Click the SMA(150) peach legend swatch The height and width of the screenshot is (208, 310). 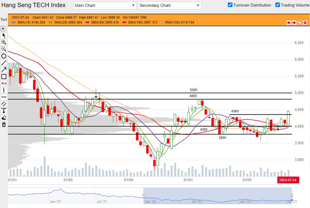point(161,22)
